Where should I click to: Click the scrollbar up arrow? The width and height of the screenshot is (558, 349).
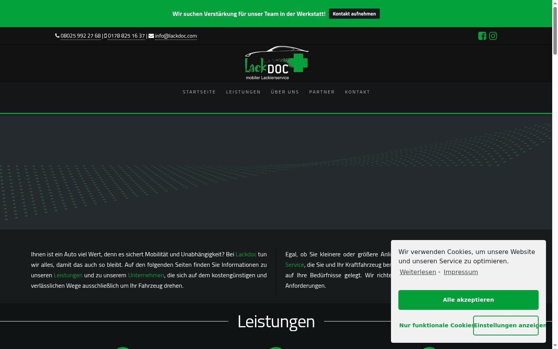point(555,3)
